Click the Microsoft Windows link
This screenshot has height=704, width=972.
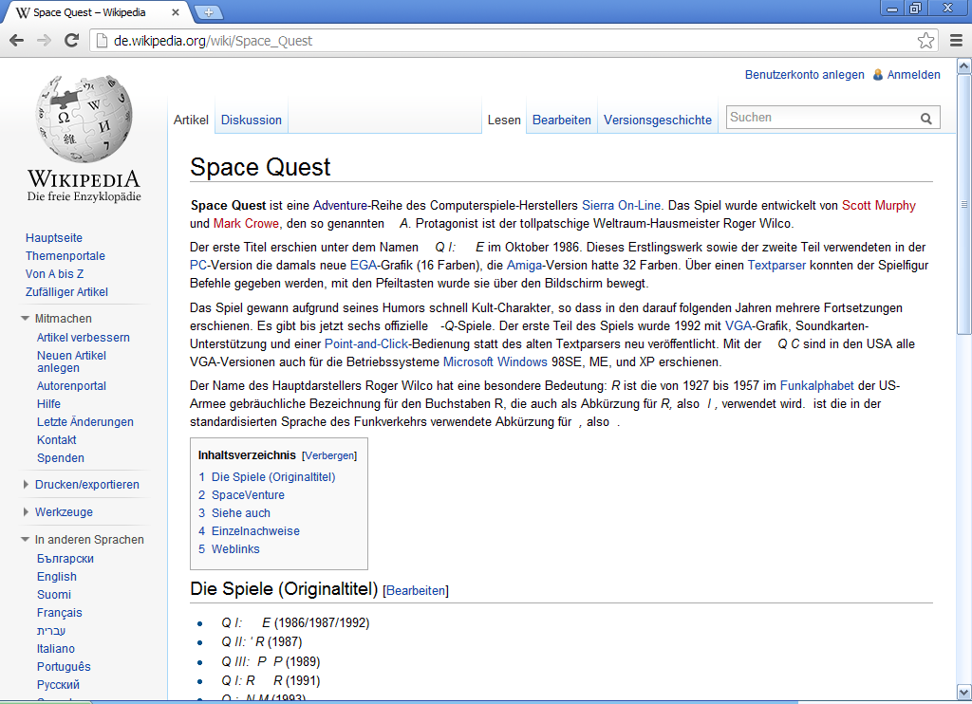(x=495, y=361)
